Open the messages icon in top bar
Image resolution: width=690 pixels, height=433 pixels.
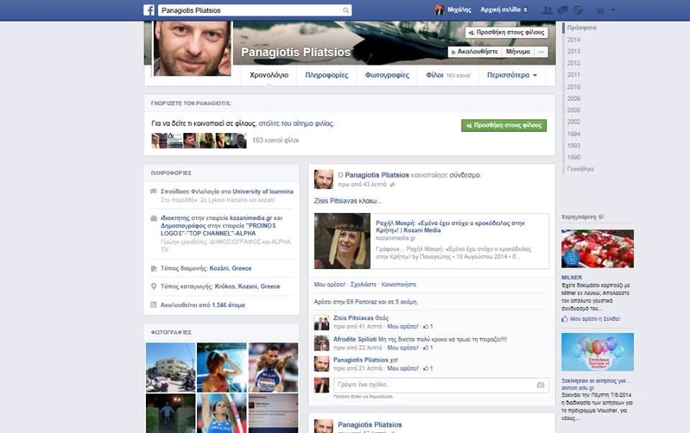[563, 10]
